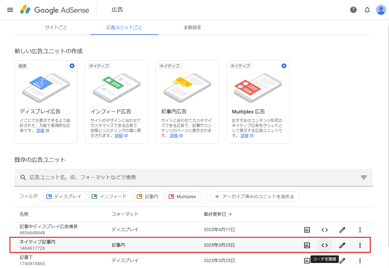This screenshot has height=268, width=389.
Task: Click the Google AdSense logo
Action: click(x=55, y=10)
